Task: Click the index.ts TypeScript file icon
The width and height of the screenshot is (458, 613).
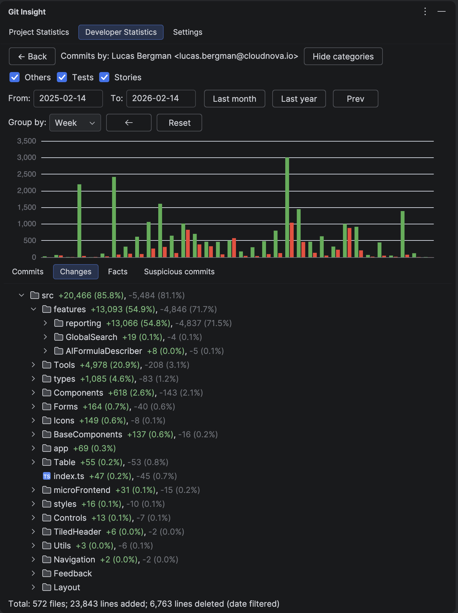Action: (47, 476)
